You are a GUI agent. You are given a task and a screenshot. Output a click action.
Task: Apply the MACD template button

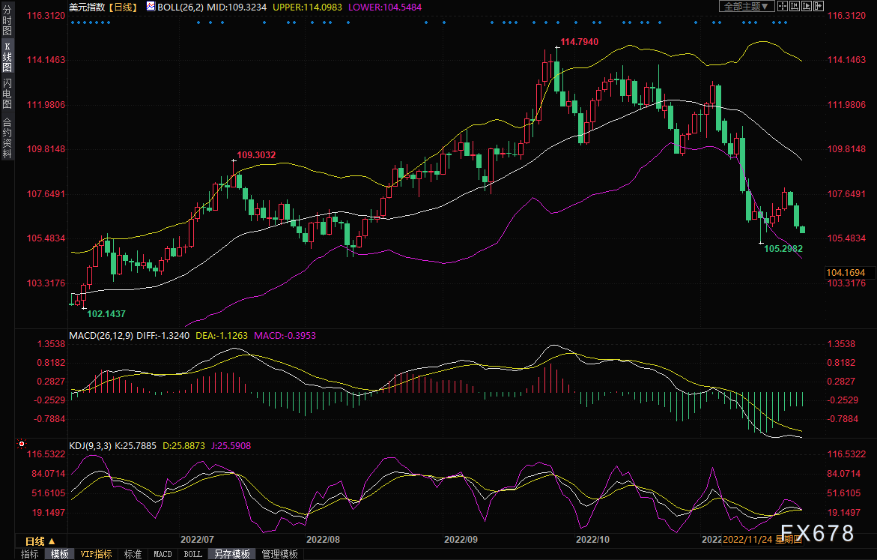pyautogui.click(x=163, y=555)
